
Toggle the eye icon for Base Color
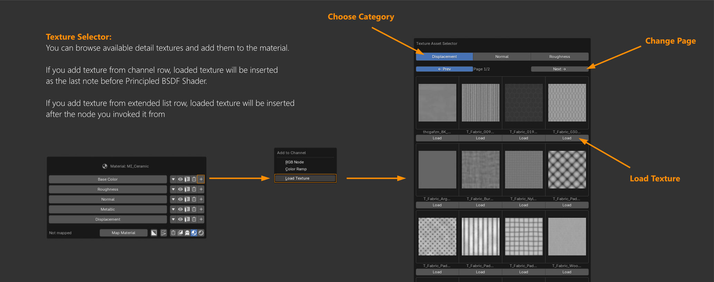180,179
